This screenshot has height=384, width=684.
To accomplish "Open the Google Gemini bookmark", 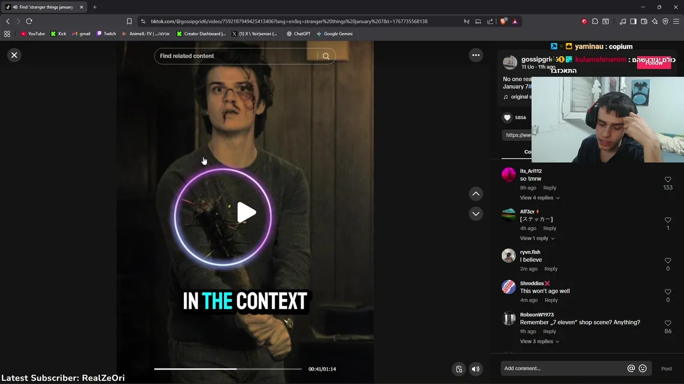I will [x=334, y=34].
